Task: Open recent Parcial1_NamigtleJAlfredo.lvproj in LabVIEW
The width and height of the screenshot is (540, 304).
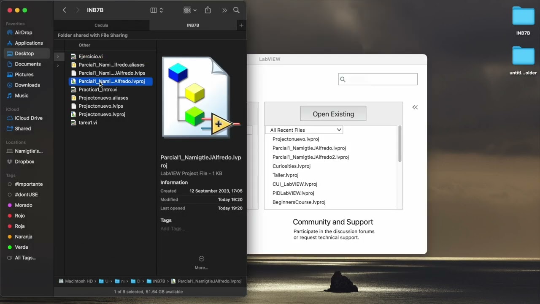Action: (x=309, y=148)
